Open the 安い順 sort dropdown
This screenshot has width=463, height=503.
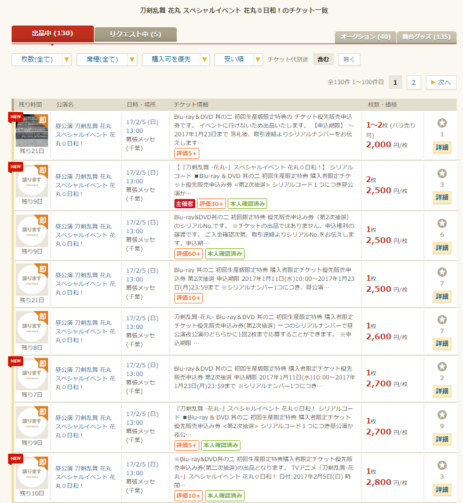tap(238, 59)
